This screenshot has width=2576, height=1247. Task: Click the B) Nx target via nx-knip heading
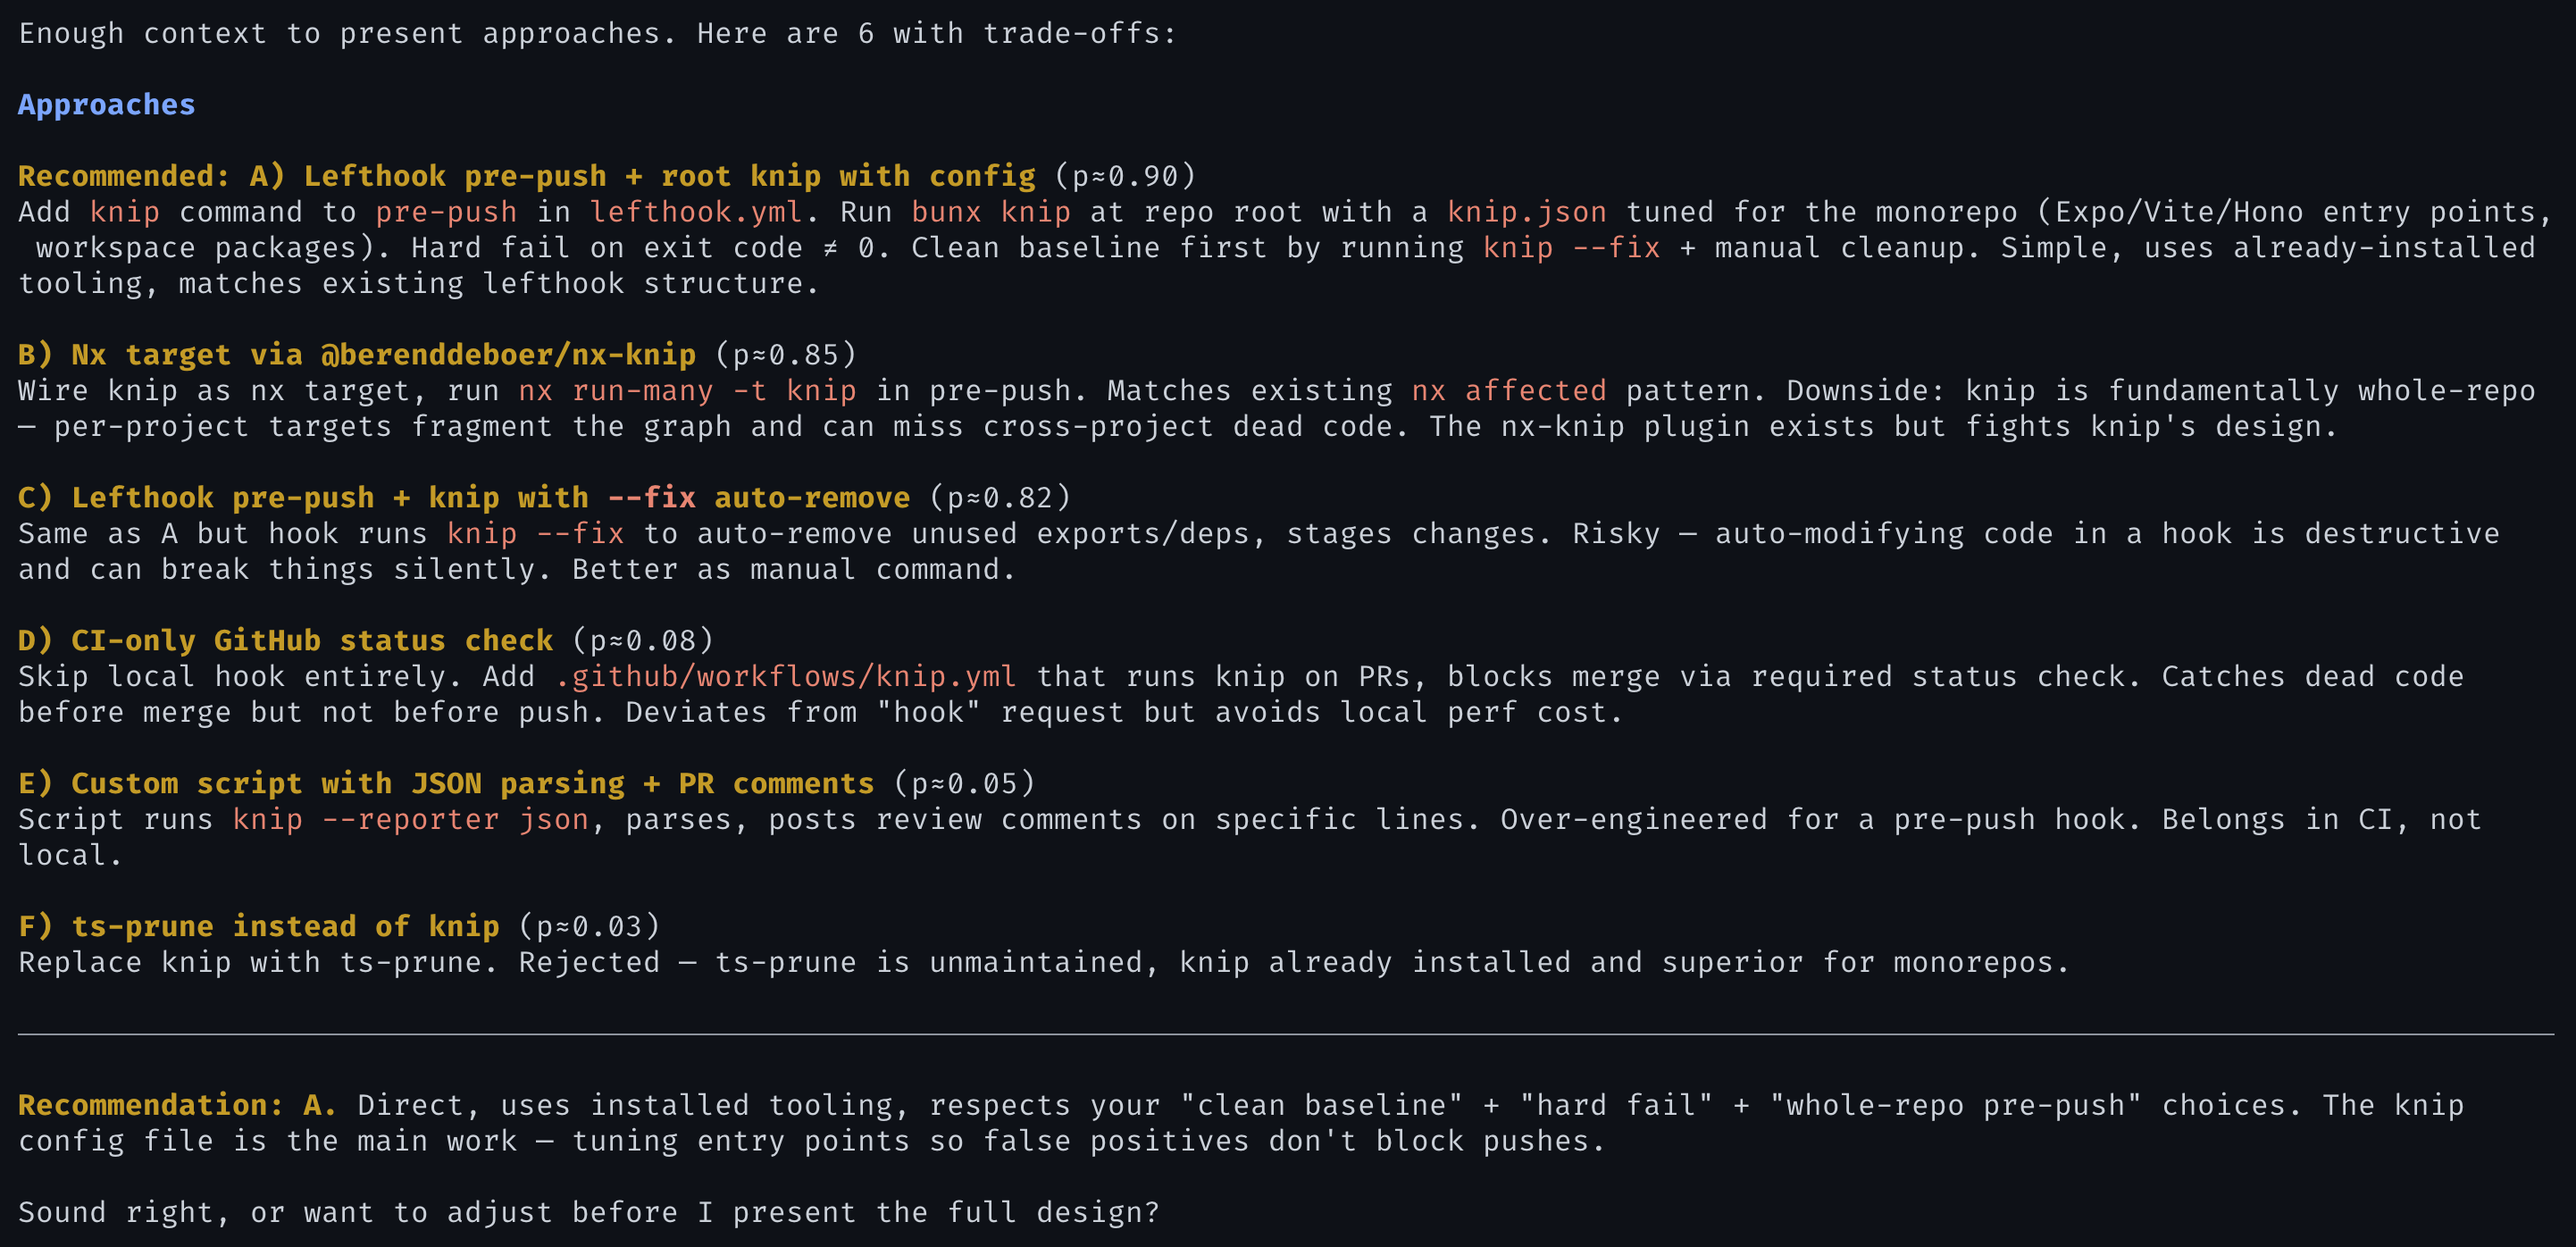pyautogui.click(x=357, y=355)
